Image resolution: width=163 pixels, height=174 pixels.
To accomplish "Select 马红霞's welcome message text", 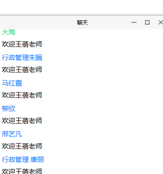I will 22,95.
